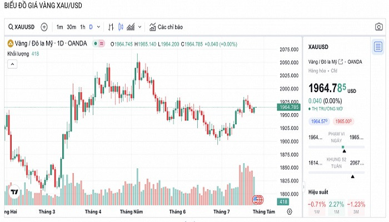
Task: Switch to the 30m timeframe
Action: pyautogui.click(x=71, y=27)
